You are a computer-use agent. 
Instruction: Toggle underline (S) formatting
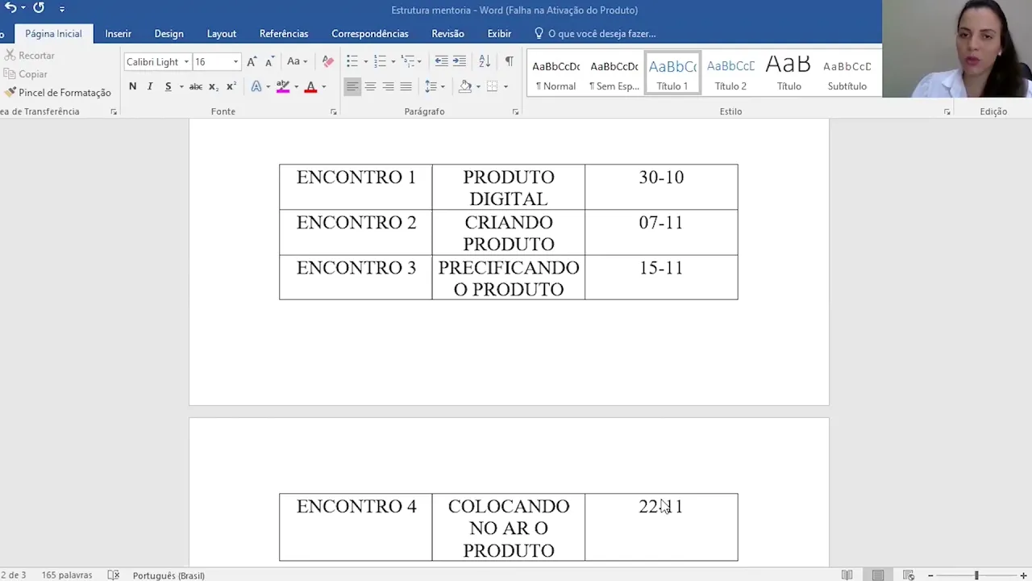(168, 86)
